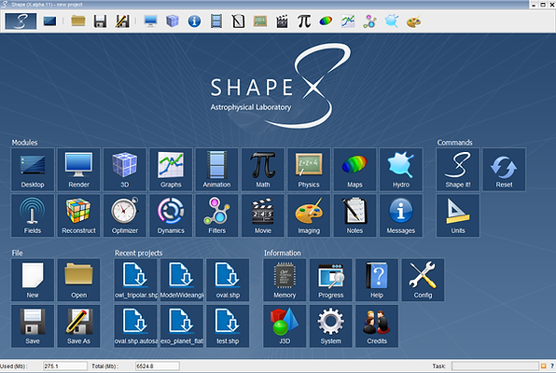Open recent project owl_tripolar.shp

(x=135, y=280)
